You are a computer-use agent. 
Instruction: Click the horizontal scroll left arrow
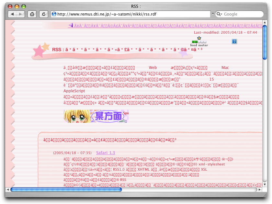(8, 190)
